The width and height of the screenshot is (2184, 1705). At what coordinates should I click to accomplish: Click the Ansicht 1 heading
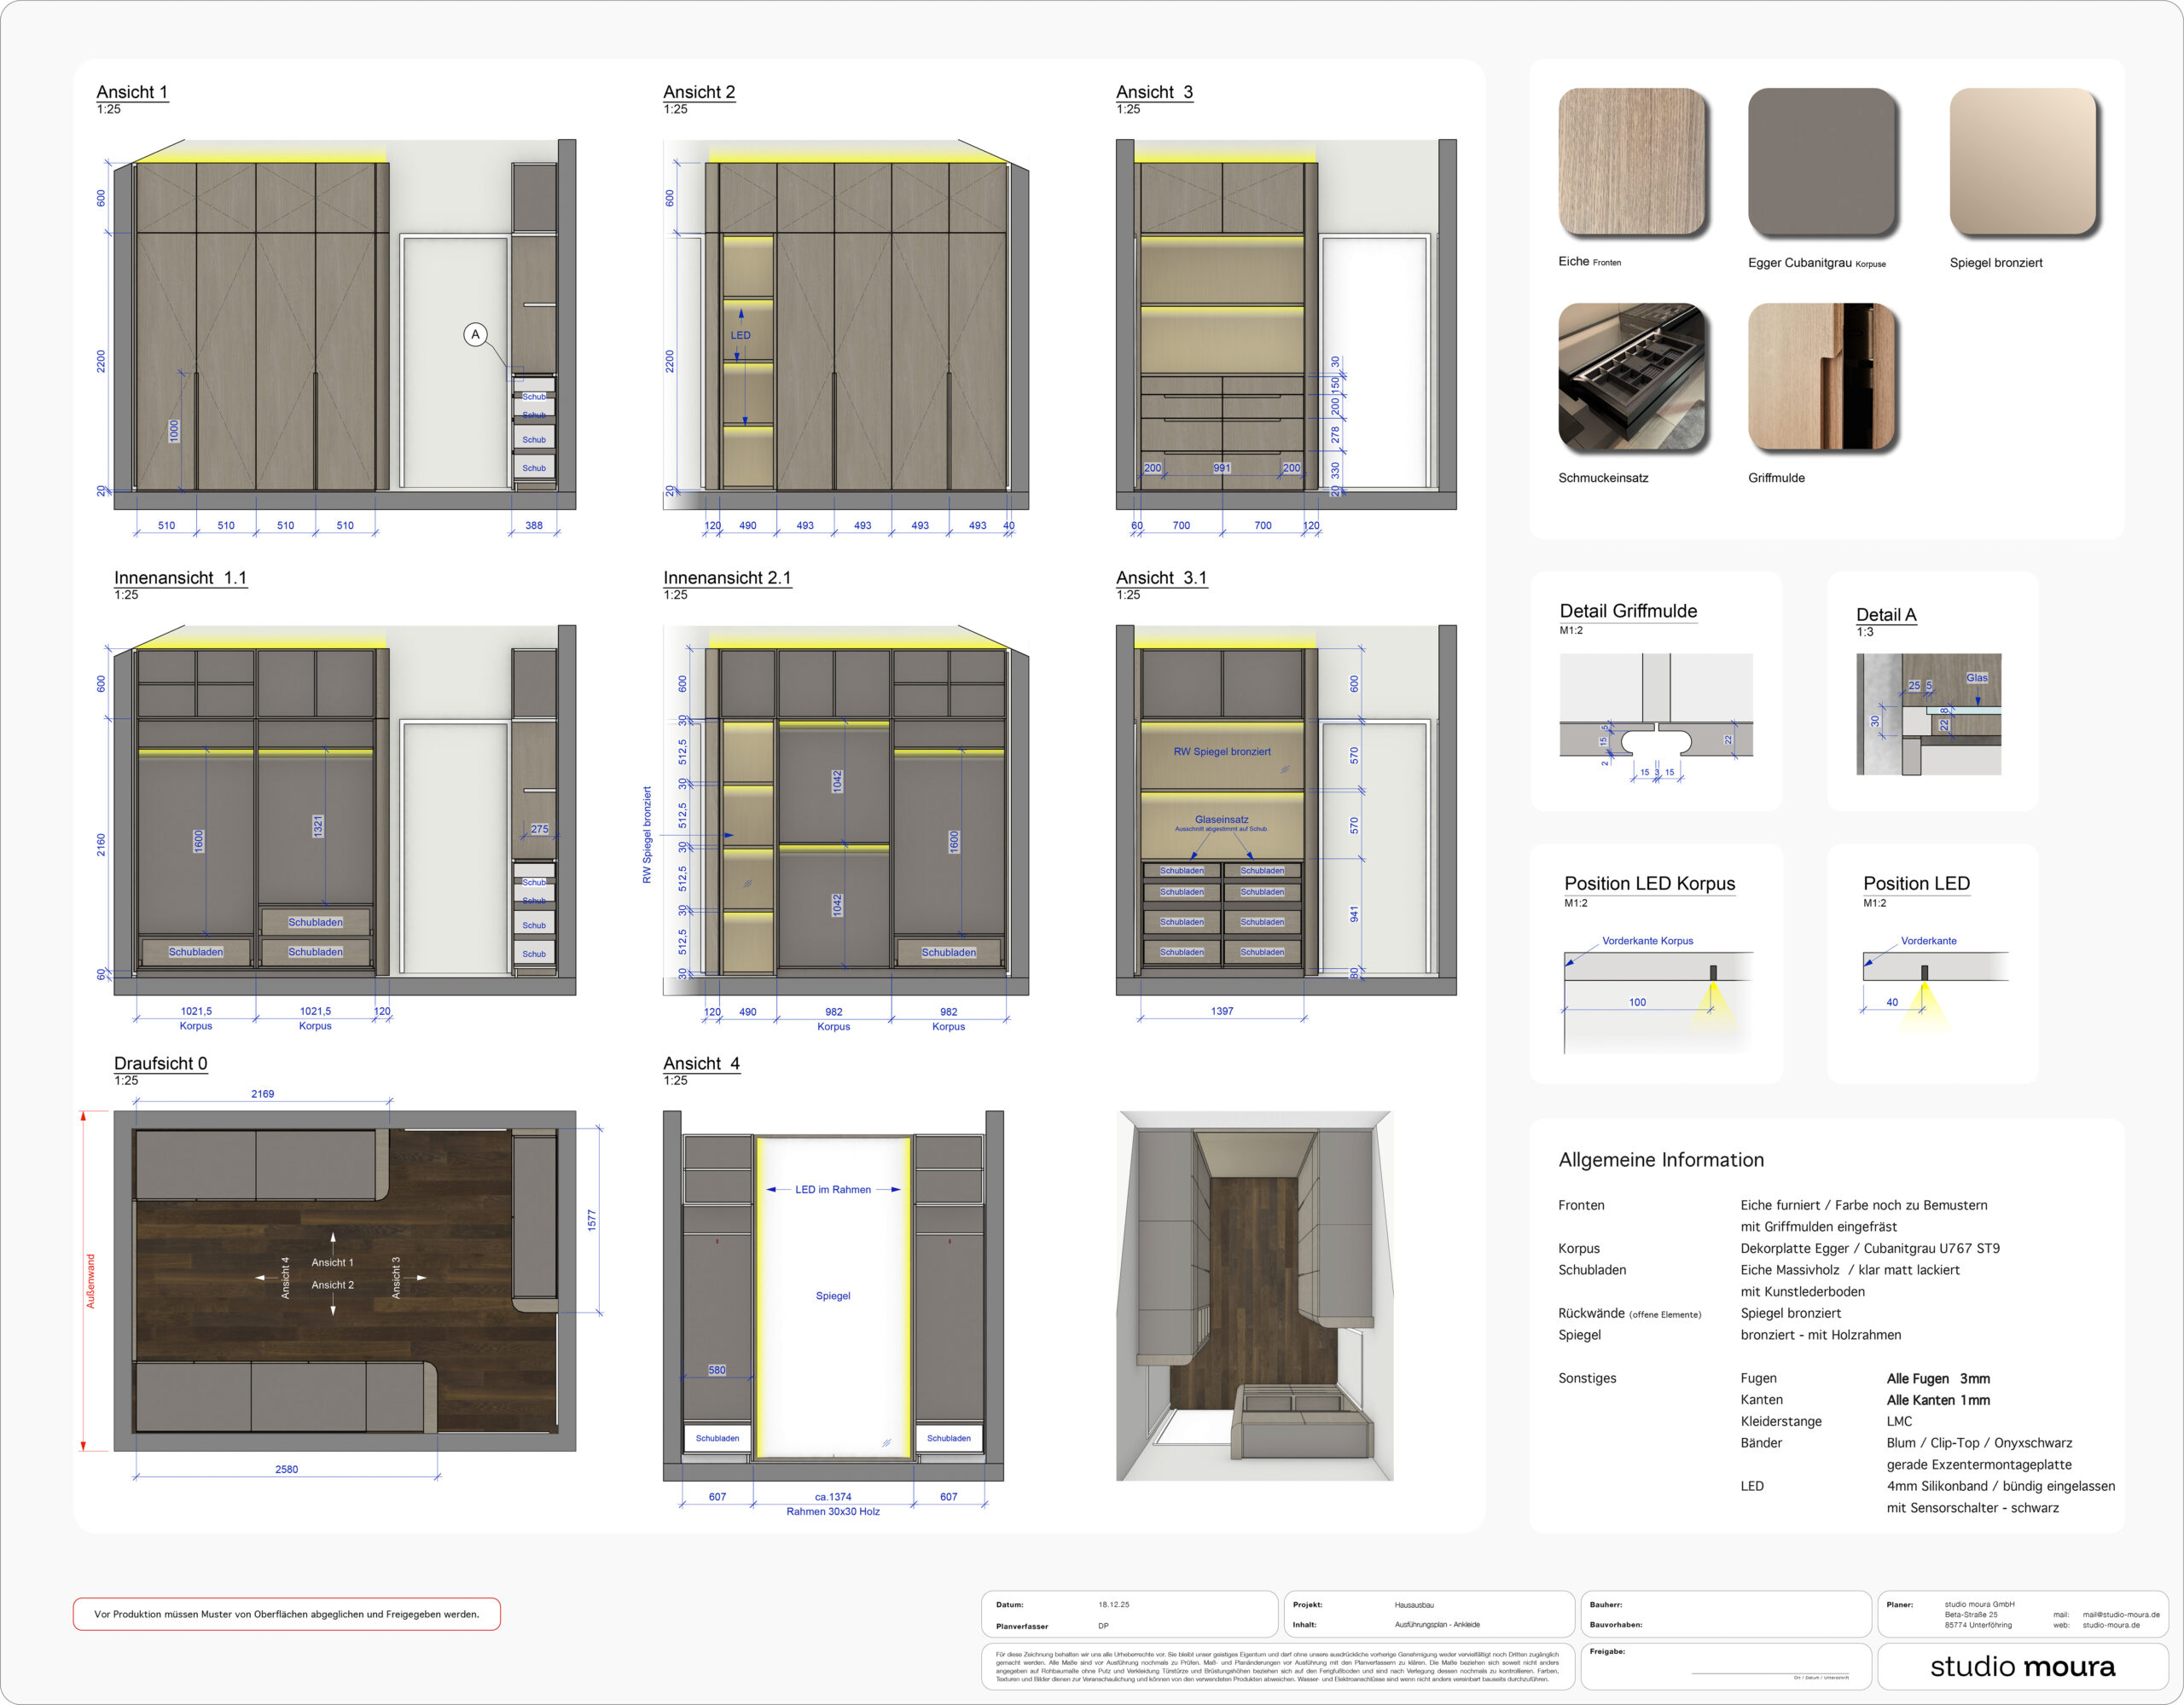132,92
